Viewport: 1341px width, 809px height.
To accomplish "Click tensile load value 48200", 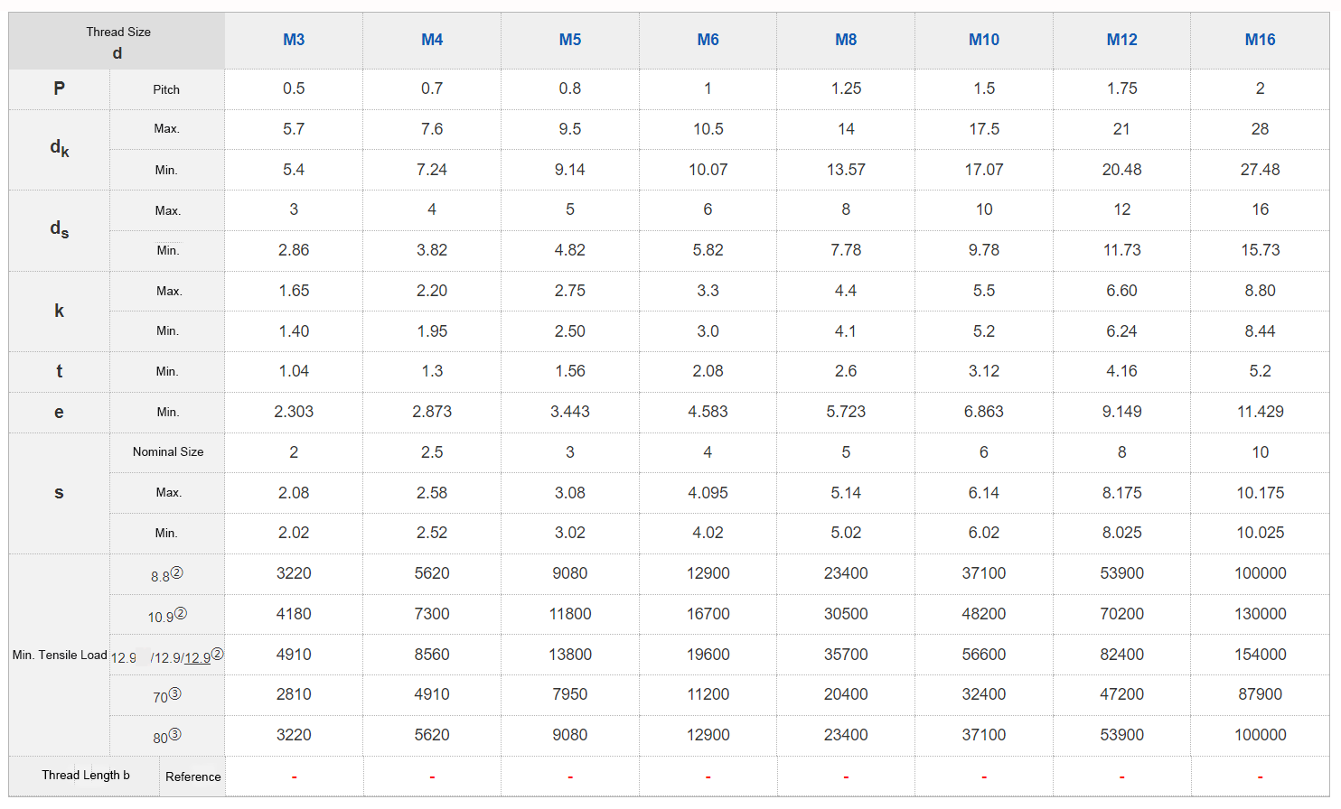I will (984, 614).
